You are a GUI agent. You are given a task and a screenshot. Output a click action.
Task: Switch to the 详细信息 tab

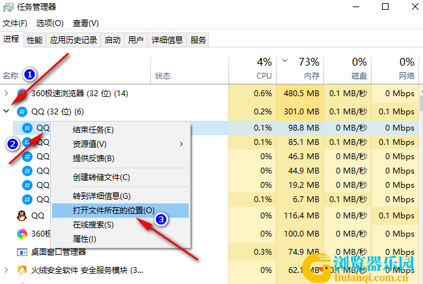click(x=167, y=40)
